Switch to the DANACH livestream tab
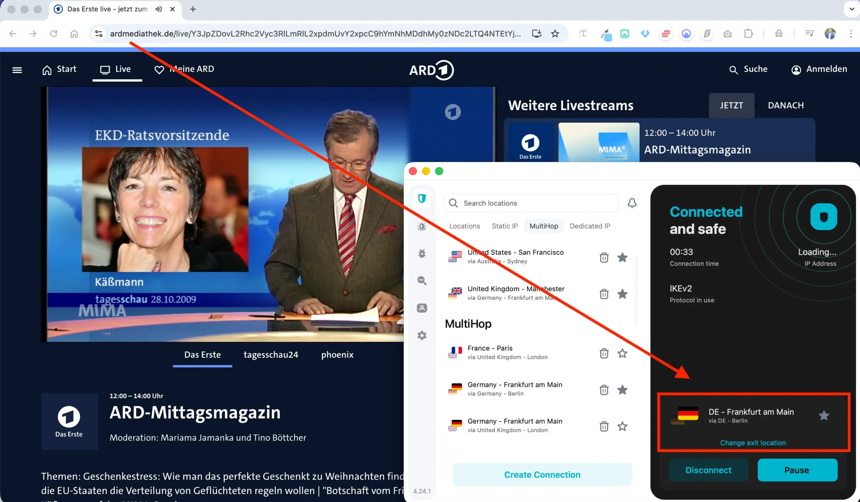The width and height of the screenshot is (860, 502). [x=785, y=105]
